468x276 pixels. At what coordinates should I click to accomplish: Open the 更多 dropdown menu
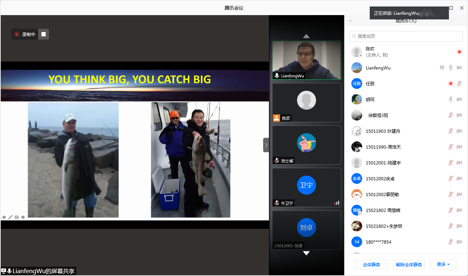[x=443, y=264]
